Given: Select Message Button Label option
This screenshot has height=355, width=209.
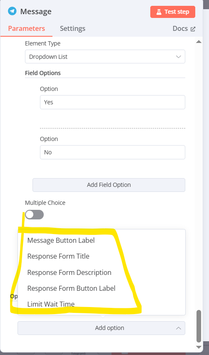Looking at the screenshot, I should tap(61, 240).
